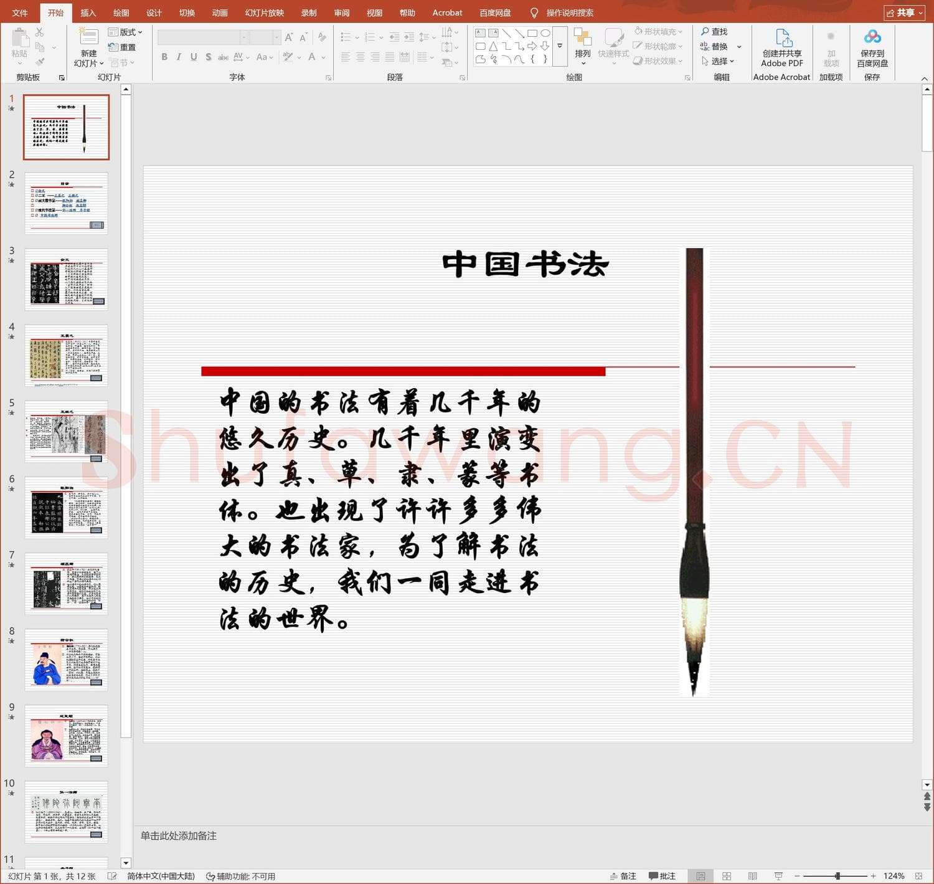This screenshot has width=934, height=884.
Task: Click the Slide Show icon in status bar
Action: 778,876
